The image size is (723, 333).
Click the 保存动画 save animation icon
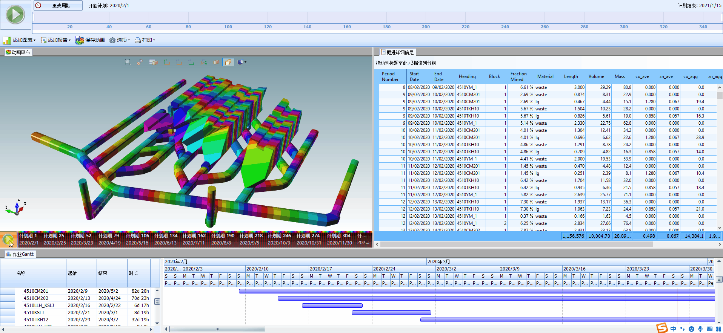pos(79,40)
